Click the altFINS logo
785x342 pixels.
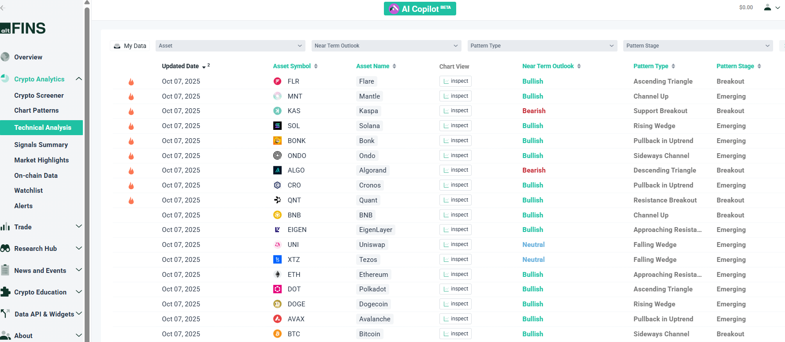(x=23, y=29)
